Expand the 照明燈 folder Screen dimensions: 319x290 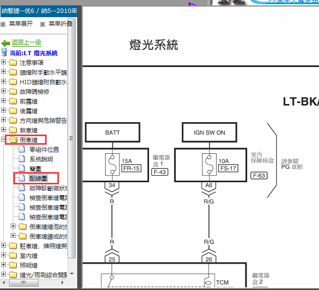(x=3, y=265)
